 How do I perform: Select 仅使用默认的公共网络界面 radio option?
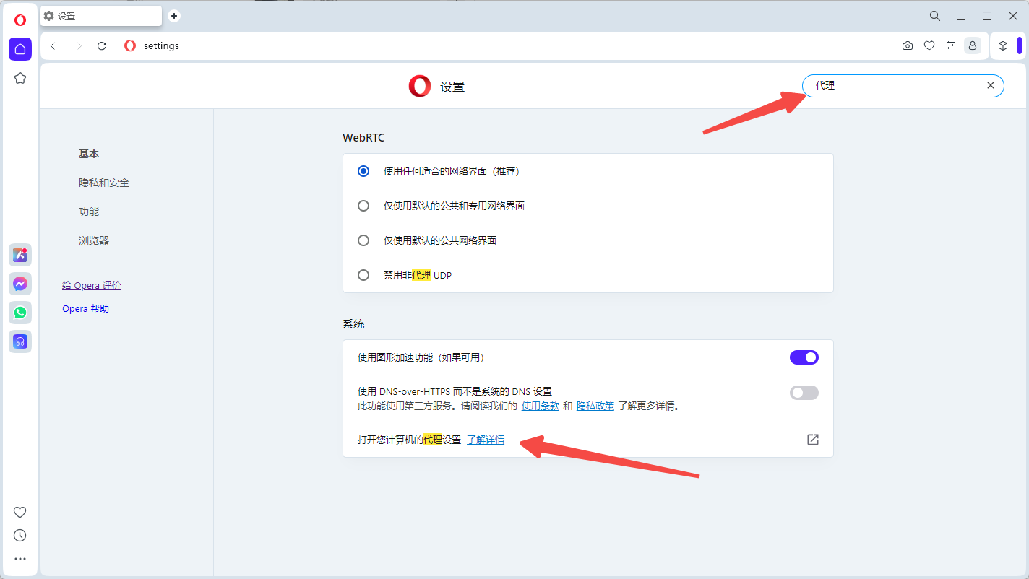pyautogui.click(x=363, y=240)
